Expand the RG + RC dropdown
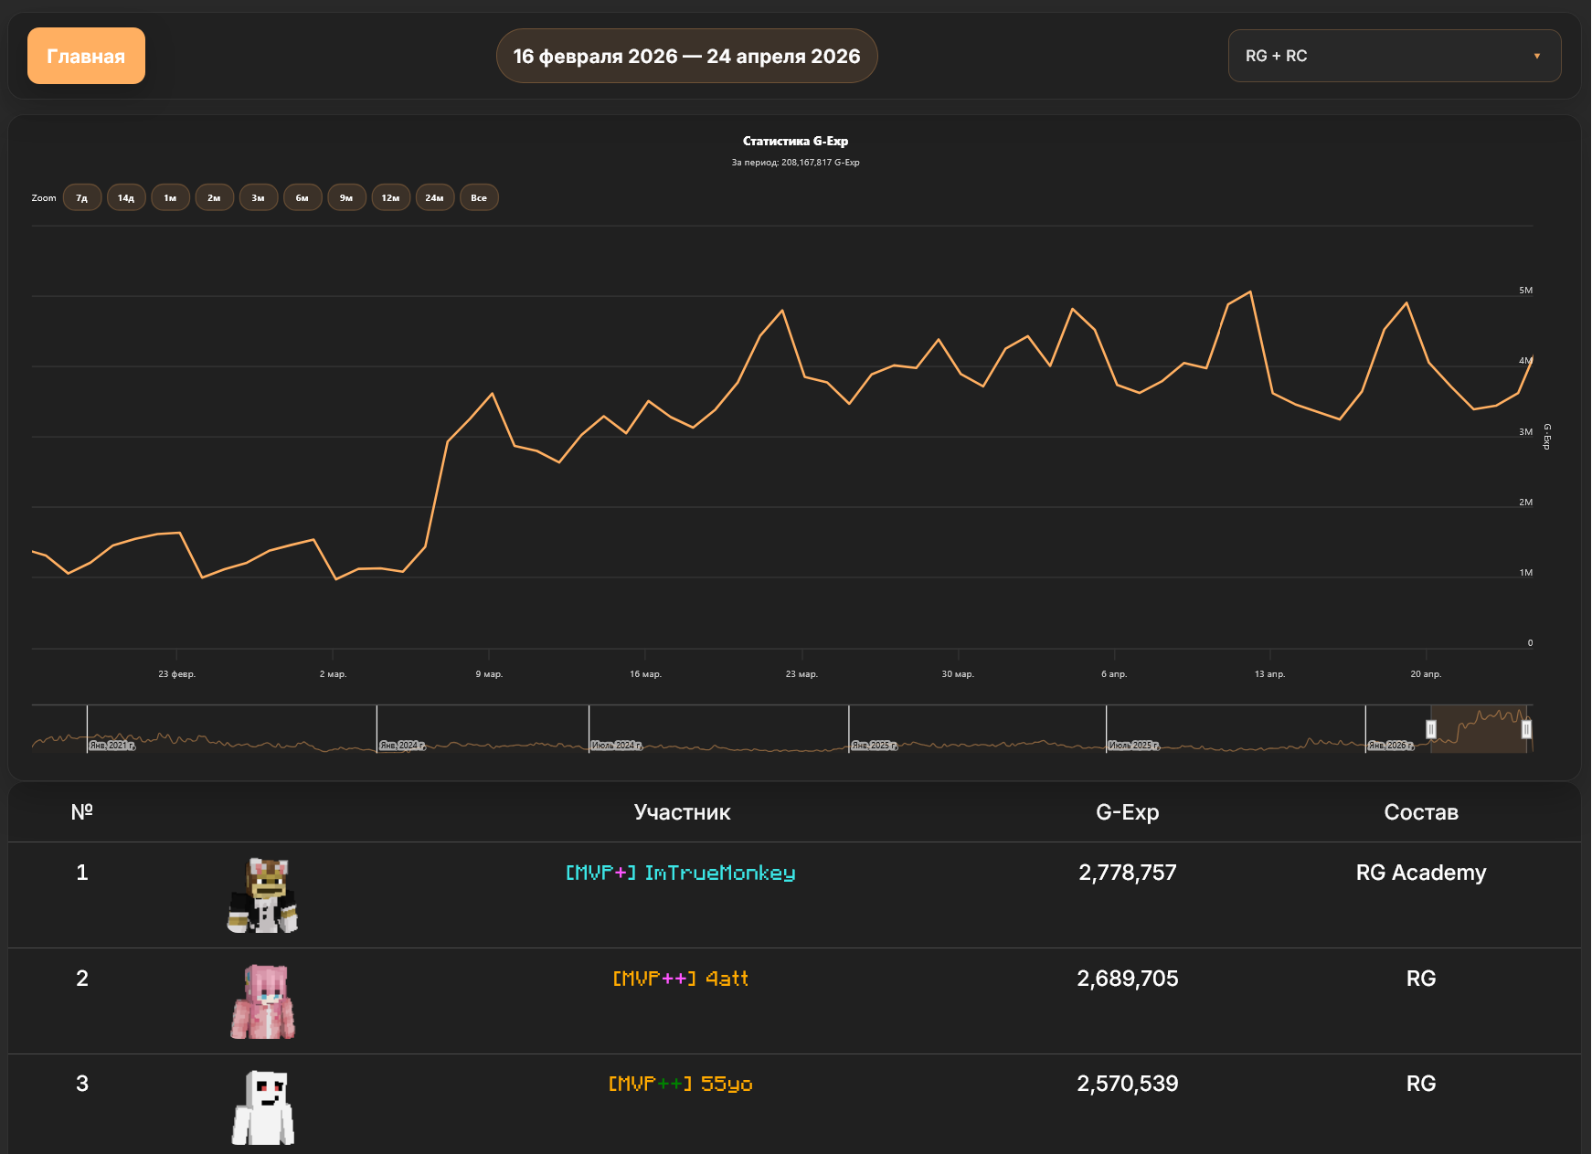This screenshot has width=1592, height=1154. 1394,56
